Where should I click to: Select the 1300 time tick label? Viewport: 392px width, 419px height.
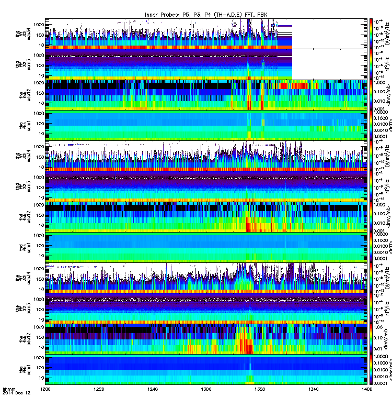tap(206, 389)
